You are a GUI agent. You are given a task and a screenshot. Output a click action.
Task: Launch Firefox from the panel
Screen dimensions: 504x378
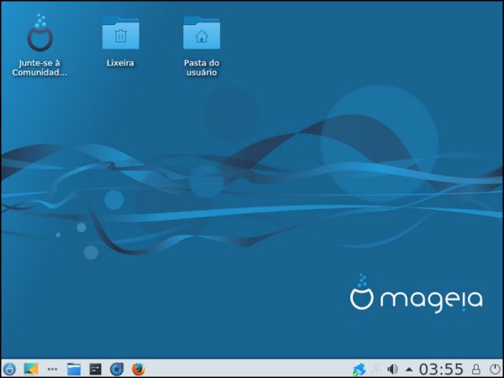(139, 369)
